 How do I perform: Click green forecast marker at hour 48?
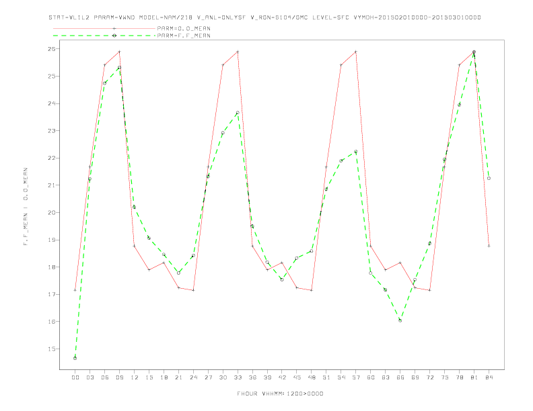tap(312, 251)
